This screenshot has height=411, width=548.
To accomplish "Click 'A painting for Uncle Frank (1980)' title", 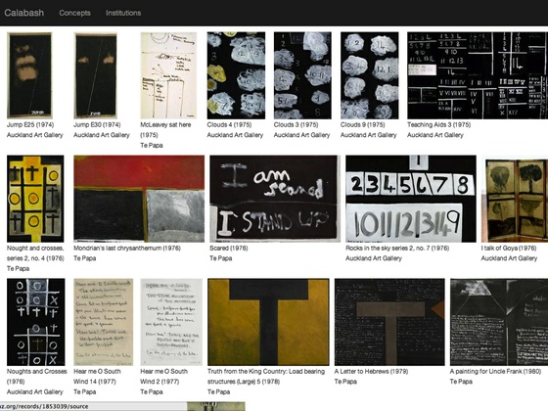I will coord(495,372).
